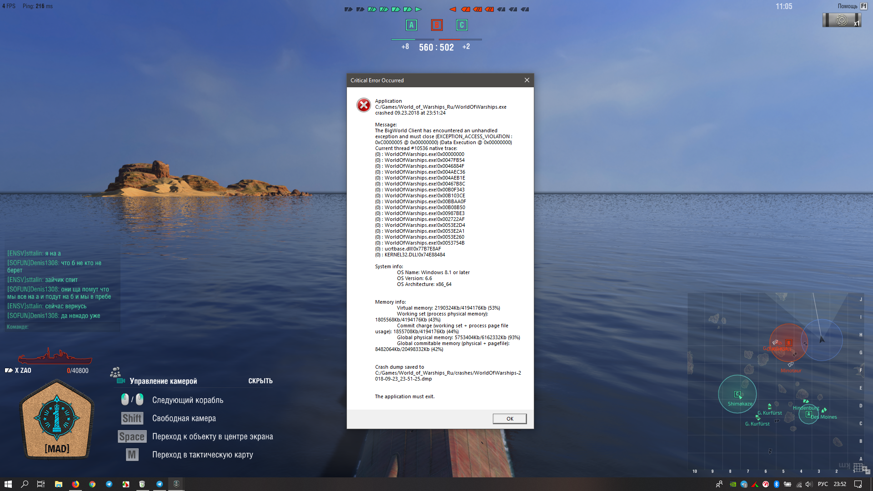The width and height of the screenshot is (873, 491).
Task: Click СКРЫТЬ to hide camera controls
Action: [x=260, y=381]
